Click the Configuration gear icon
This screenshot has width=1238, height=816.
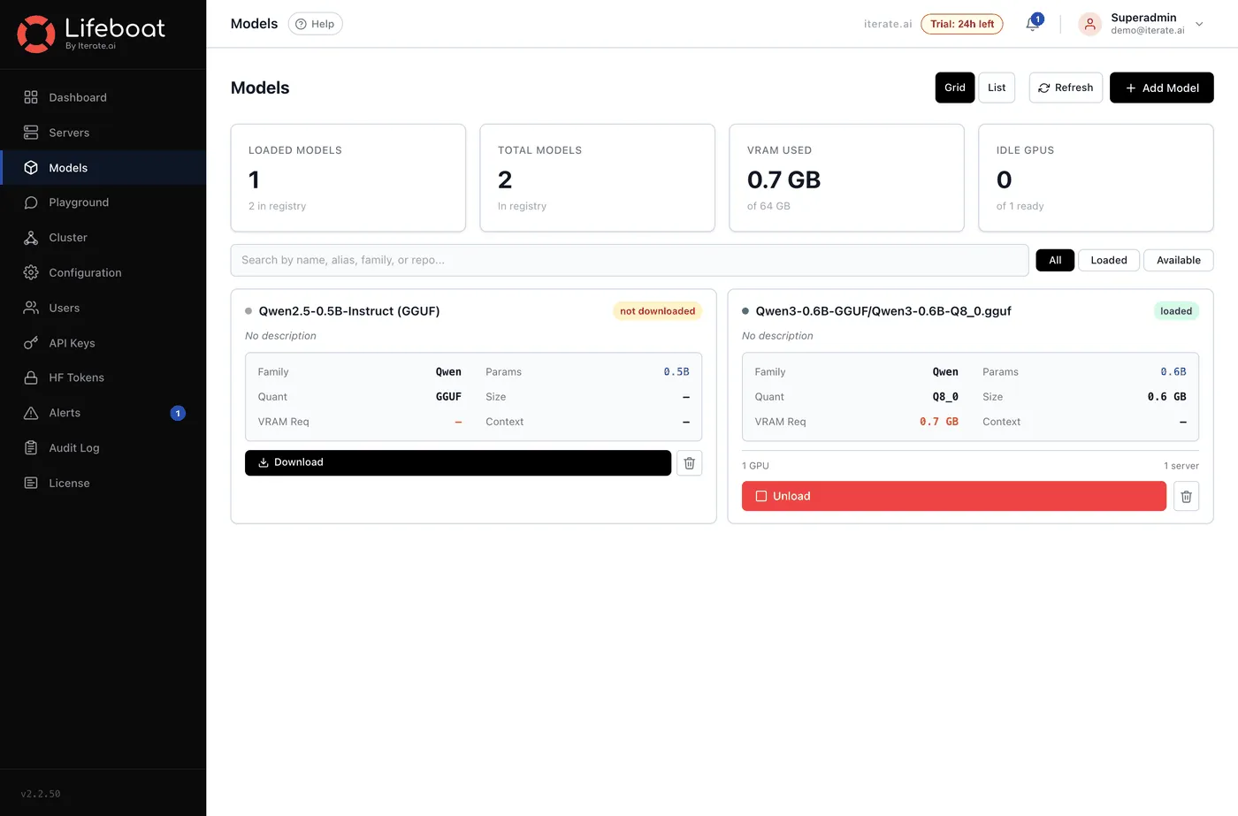31,272
